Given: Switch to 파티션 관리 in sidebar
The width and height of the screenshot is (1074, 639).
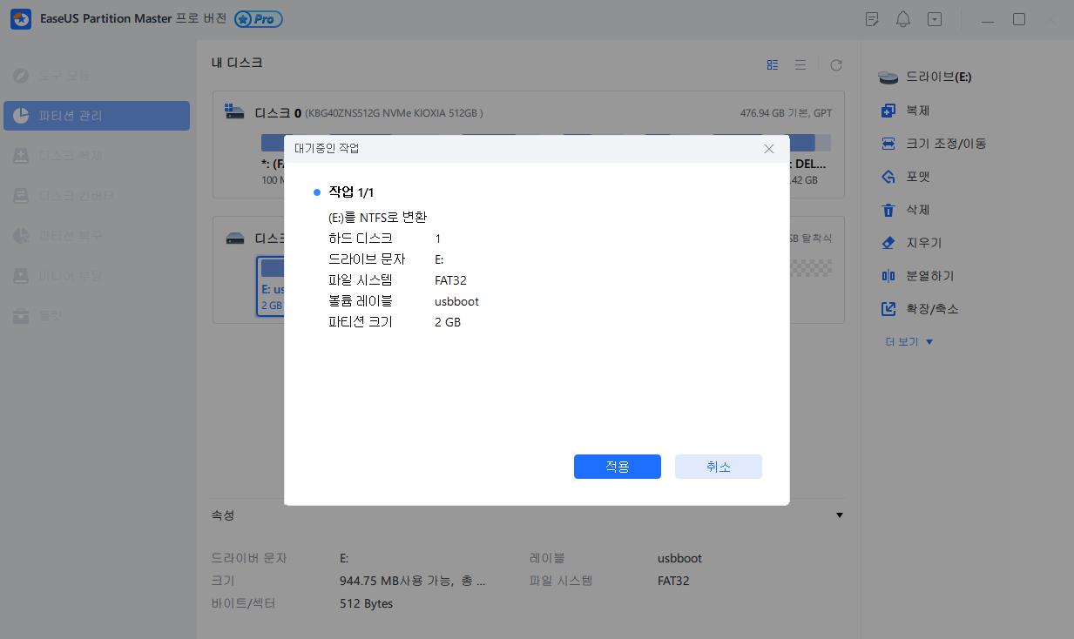Looking at the screenshot, I should tap(96, 115).
